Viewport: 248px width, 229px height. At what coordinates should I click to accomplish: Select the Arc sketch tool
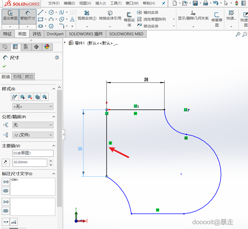point(51,19)
